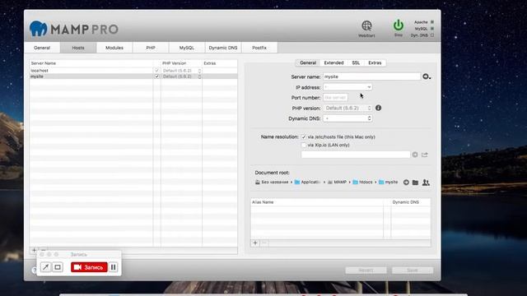Click Xip.io address text field
Viewport: 527px width, 296px height.
tap(356, 155)
